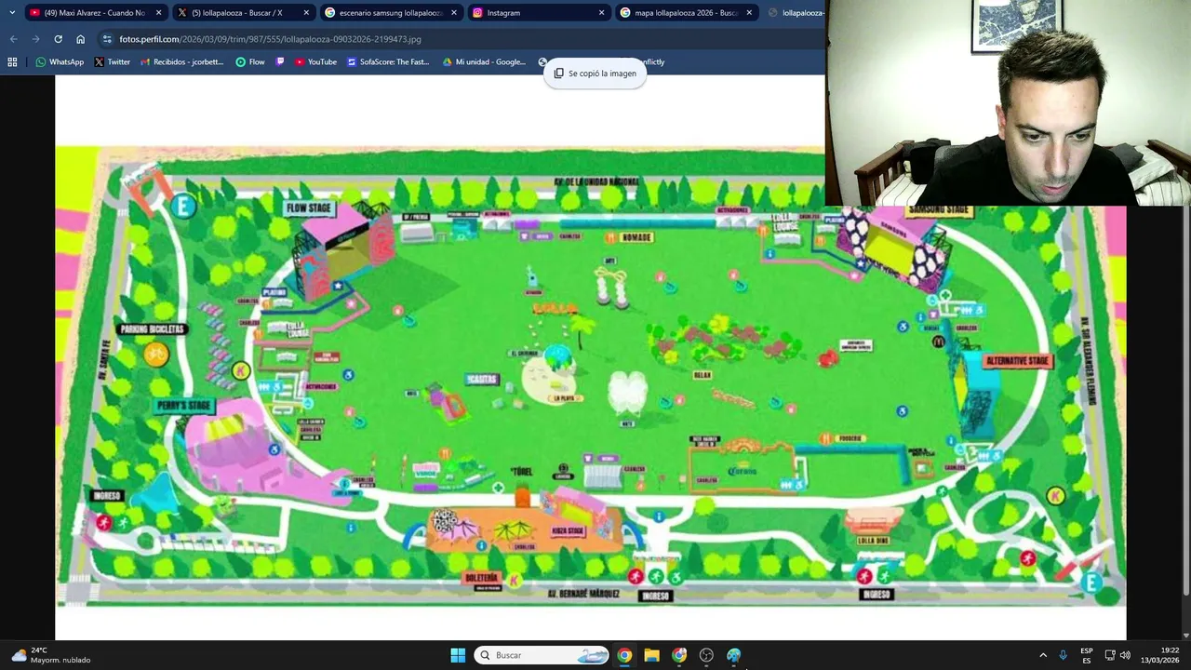Click the ALTERNATIVE STAGE label on the map
The height and width of the screenshot is (670, 1191).
[x=1017, y=361]
